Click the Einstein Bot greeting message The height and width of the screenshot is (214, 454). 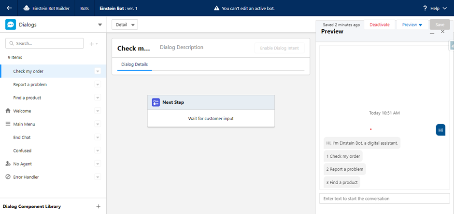coord(362,143)
